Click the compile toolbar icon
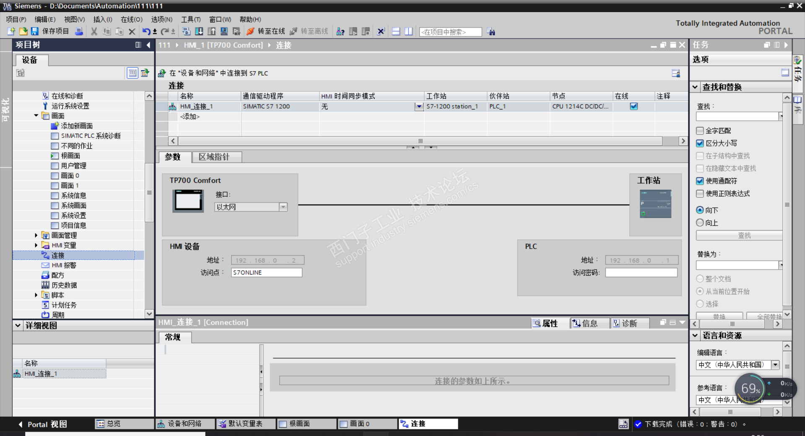 186,31
